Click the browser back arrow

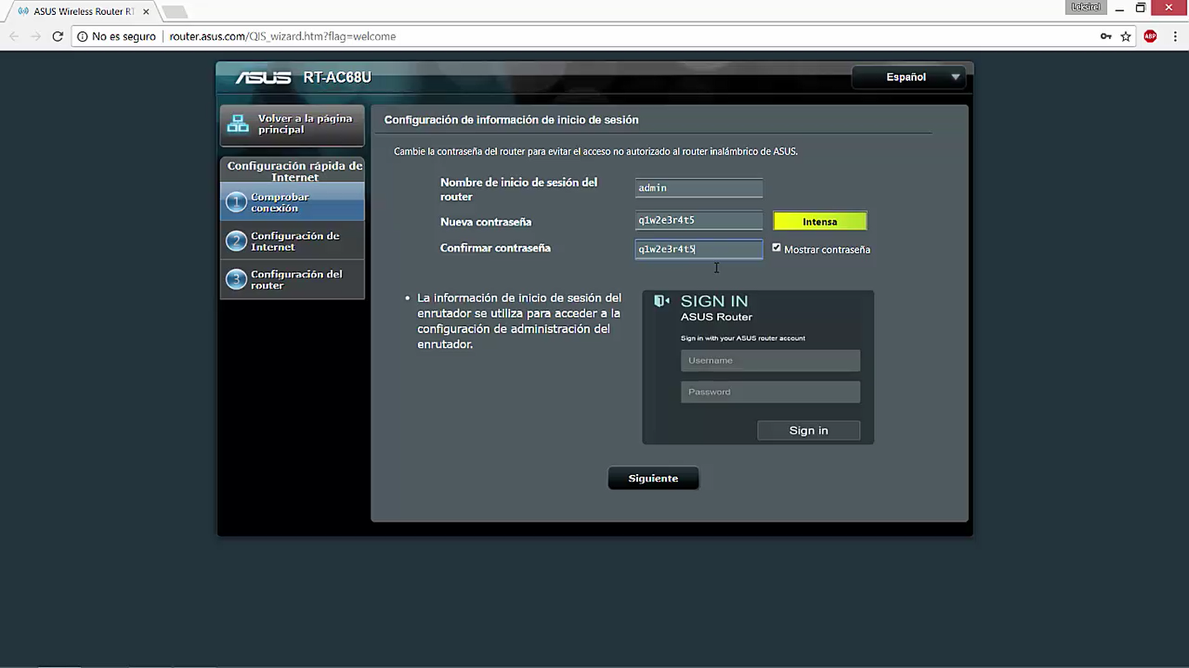(14, 37)
